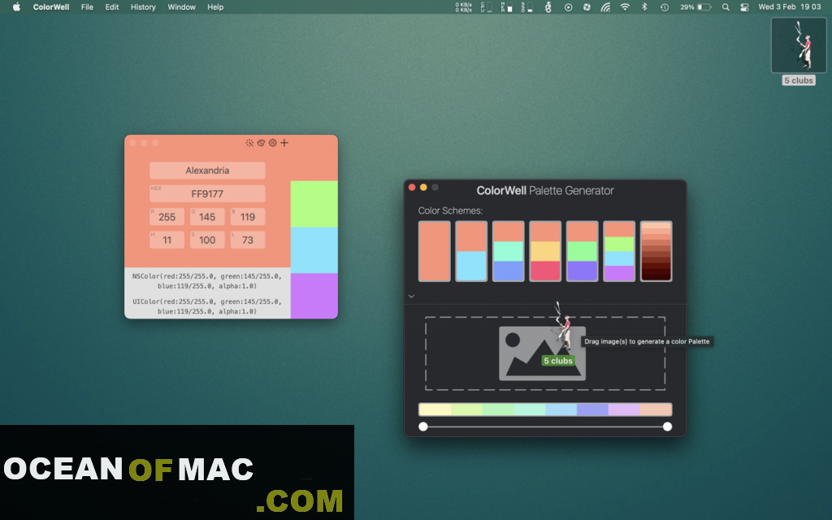Screen dimensions: 832x520
Task: Select the four-band salmon, green, blue, purple scheme
Action: pyautogui.click(x=619, y=251)
